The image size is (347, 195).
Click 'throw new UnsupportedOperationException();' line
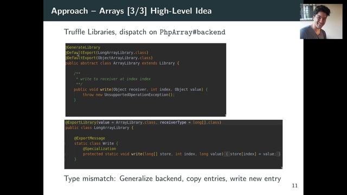[128, 95]
